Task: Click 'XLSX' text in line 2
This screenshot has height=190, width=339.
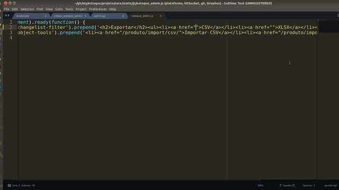Action: 284,27
